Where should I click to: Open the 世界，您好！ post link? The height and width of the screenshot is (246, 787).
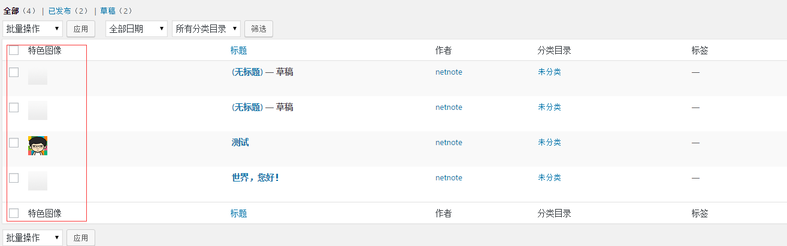point(255,177)
